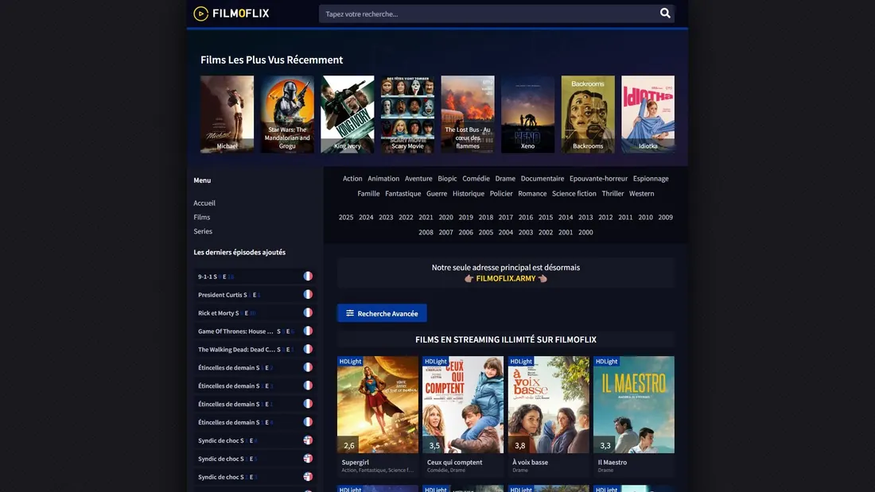Open the 9-1-1 episode entry

click(255, 276)
